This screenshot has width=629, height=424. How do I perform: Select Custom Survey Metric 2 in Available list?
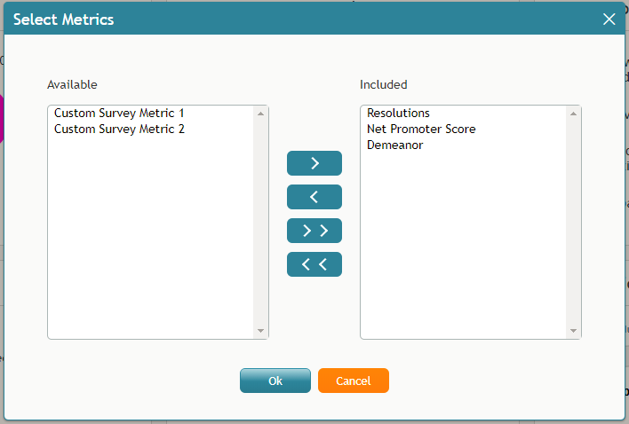point(119,130)
